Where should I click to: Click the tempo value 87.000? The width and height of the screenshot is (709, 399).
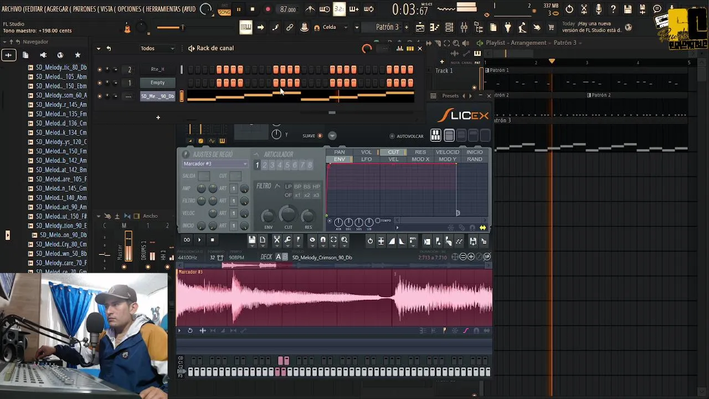[x=288, y=9]
